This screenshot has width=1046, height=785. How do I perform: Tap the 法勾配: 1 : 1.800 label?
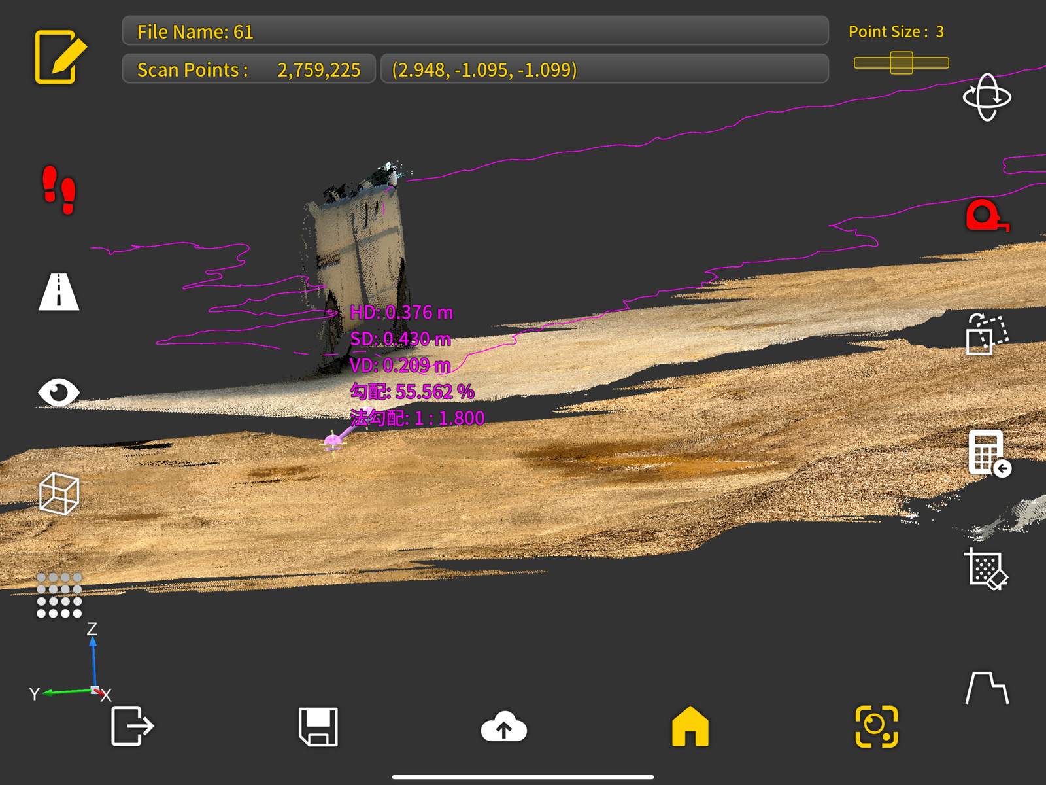(x=417, y=417)
